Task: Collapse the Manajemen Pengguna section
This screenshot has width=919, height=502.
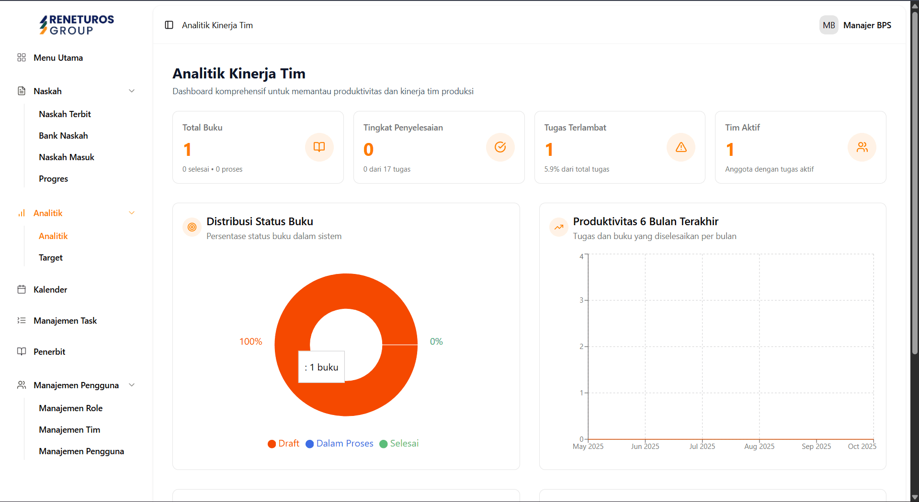Action: pyautogui.click(x=132, y=385)
